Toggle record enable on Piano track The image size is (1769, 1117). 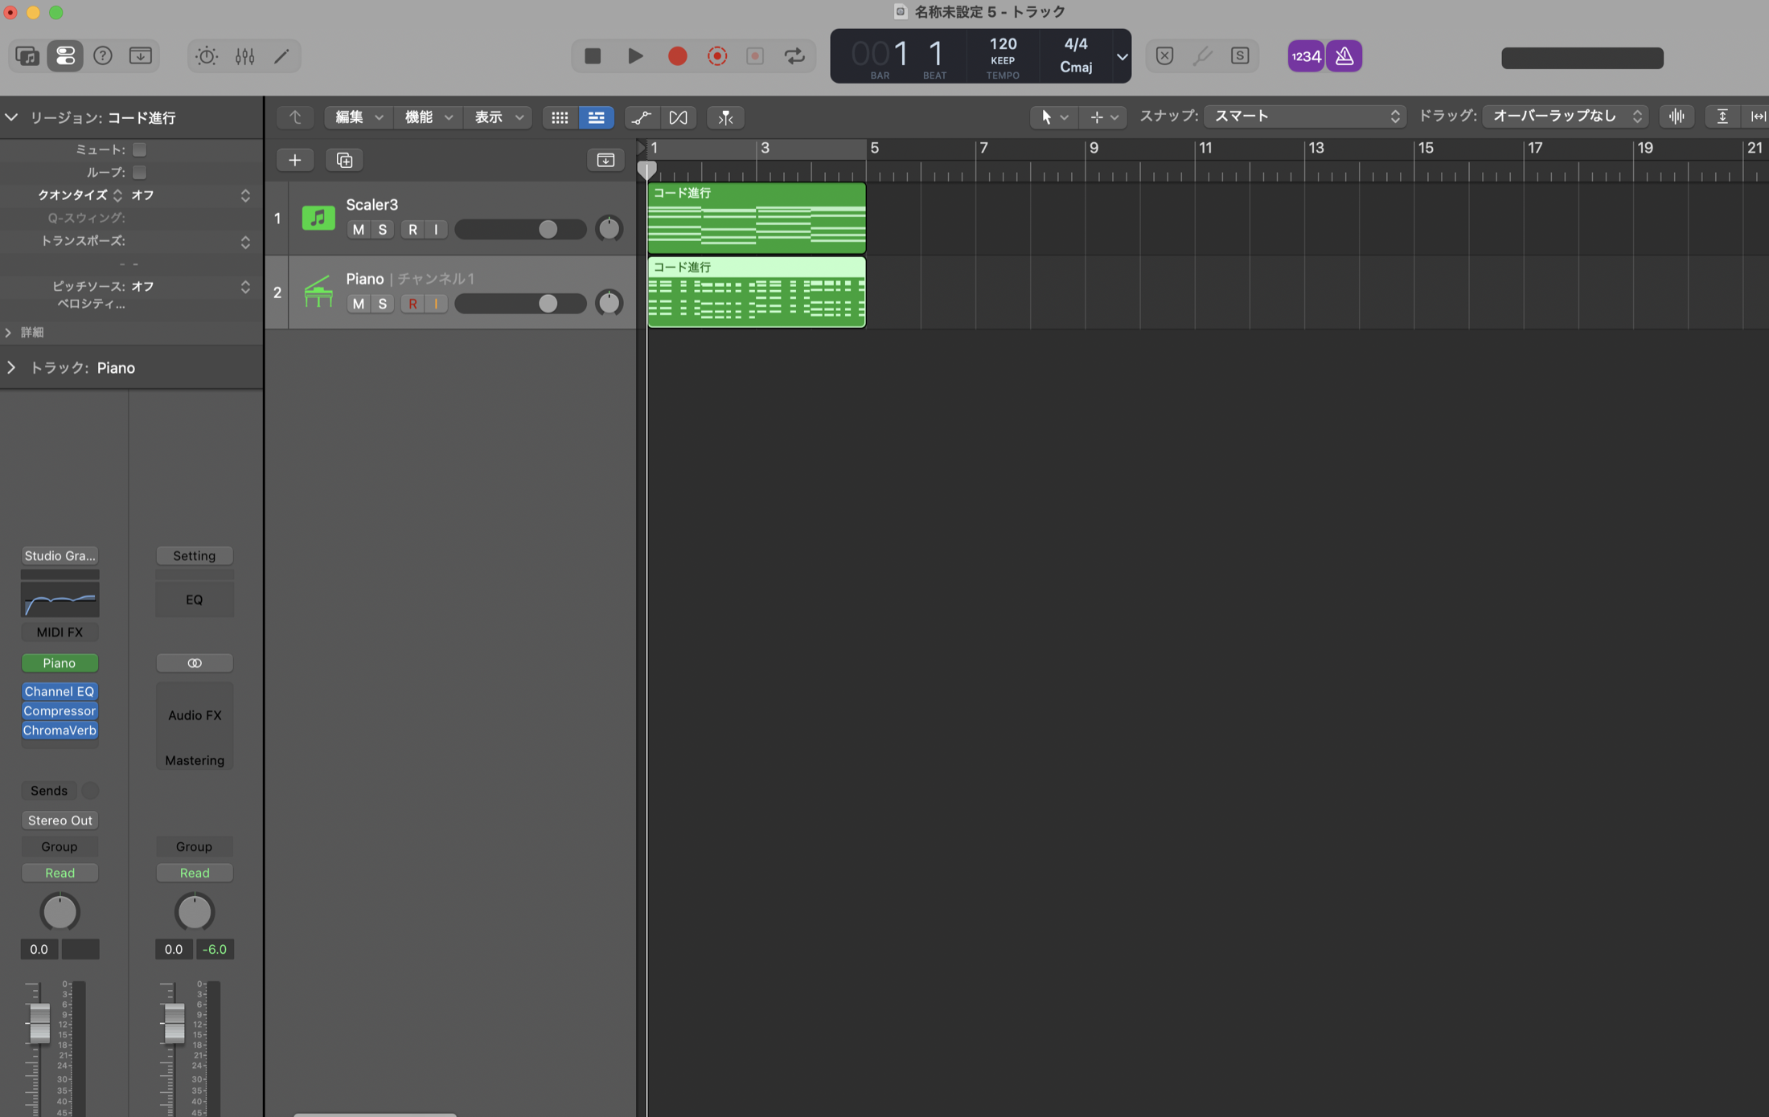412,303
